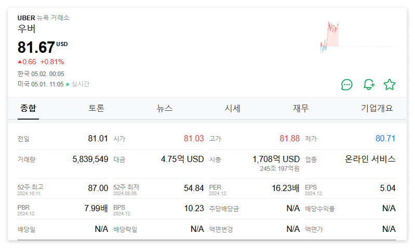Screen dimensions: 415x248
Task: Click the 배당수익률 label
Action: point(320,209)
